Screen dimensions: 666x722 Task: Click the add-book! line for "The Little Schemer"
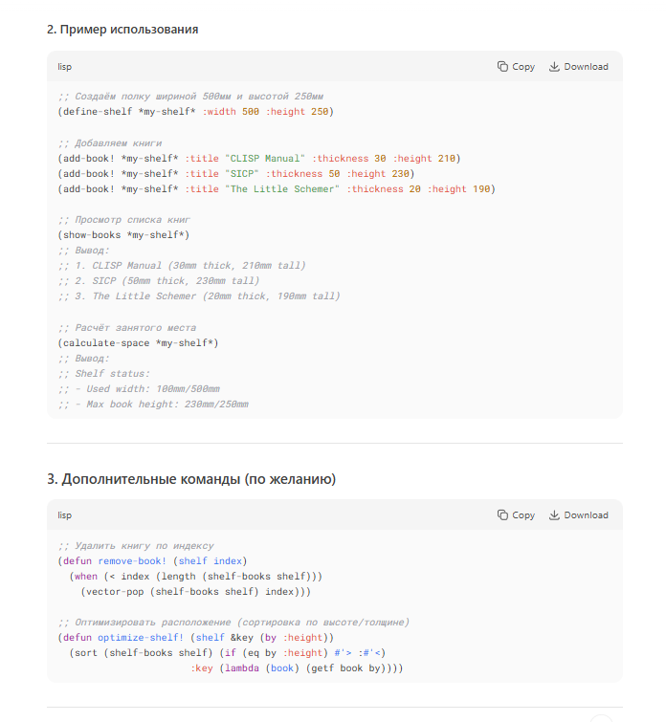pos(276,188)
